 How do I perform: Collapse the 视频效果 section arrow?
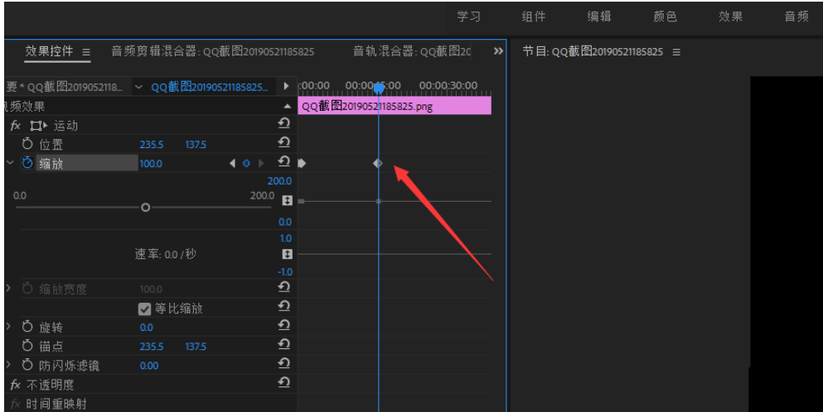point(287,106)
